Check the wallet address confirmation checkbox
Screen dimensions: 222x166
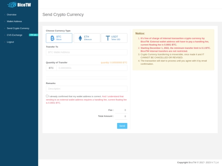point(47,96)
